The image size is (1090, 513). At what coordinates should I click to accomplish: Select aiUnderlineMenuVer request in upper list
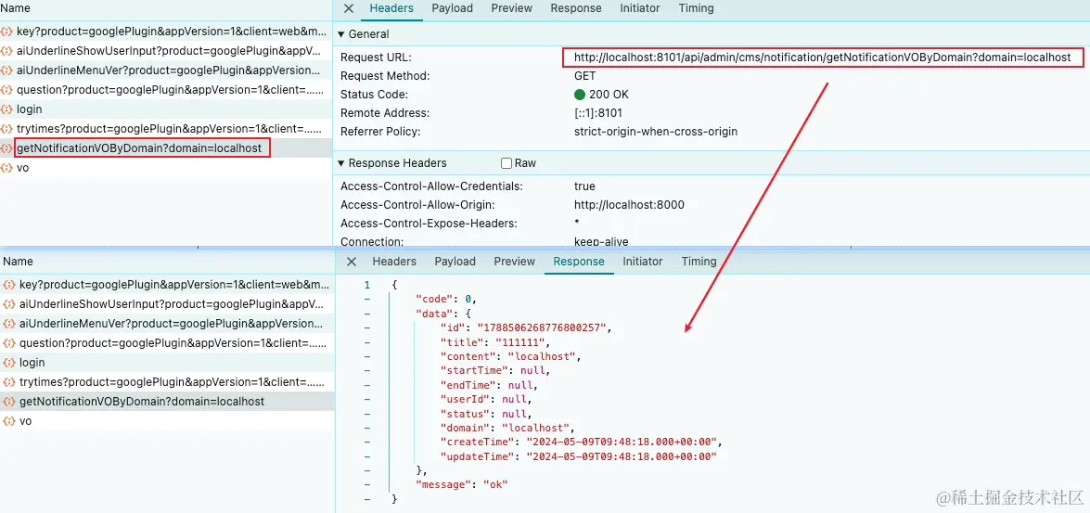tap(167, 71)
